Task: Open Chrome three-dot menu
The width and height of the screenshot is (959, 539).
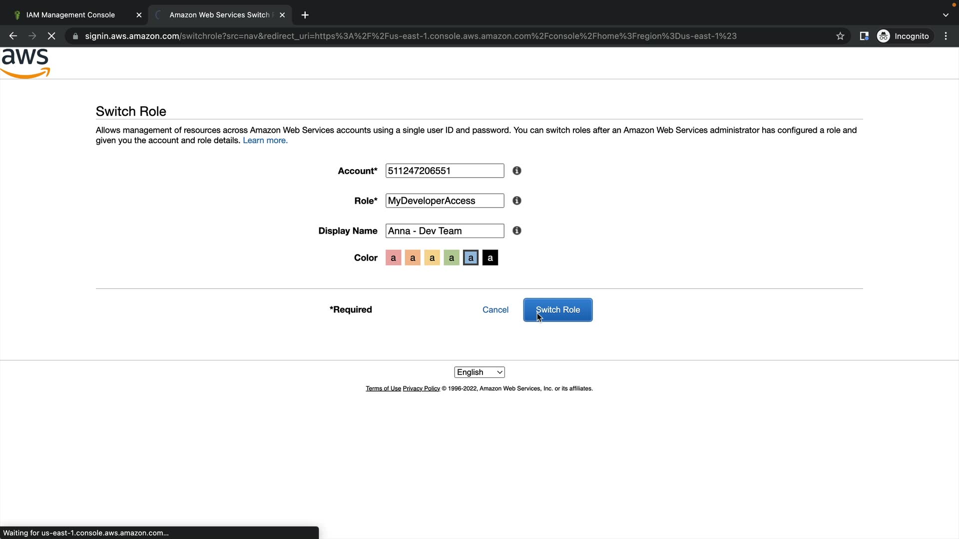Action: point(946,36)
